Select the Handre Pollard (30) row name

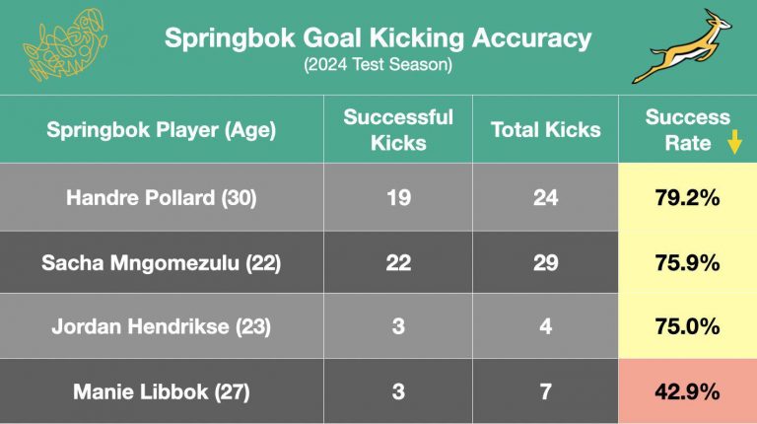click(162, 197)
